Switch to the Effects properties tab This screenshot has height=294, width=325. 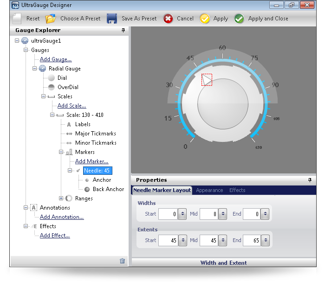click(237, 190)
